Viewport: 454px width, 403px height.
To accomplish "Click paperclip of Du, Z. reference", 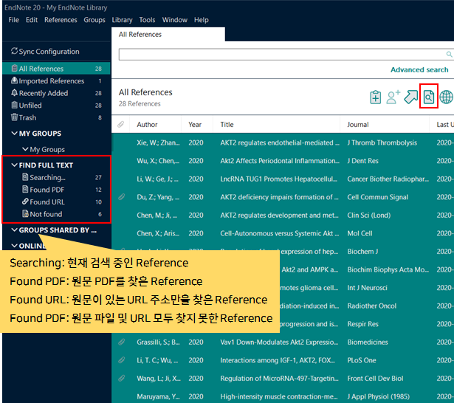I will (x=121, y=197).
